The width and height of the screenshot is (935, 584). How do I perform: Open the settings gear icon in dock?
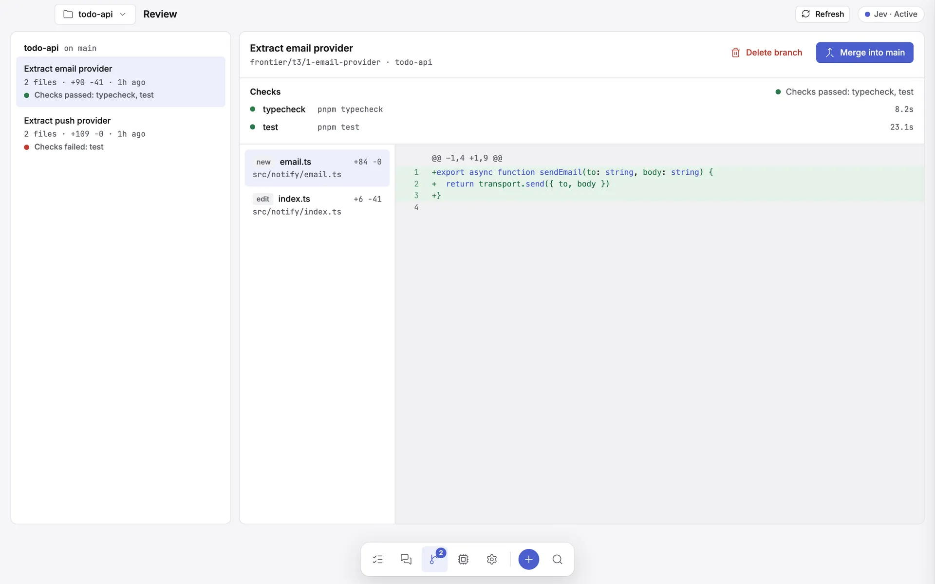492,559
